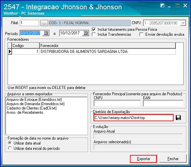Open calendar for the period start date

coord(46,33)
